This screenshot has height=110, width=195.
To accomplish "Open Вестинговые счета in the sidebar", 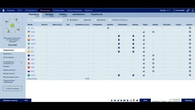I will [11, 77].
